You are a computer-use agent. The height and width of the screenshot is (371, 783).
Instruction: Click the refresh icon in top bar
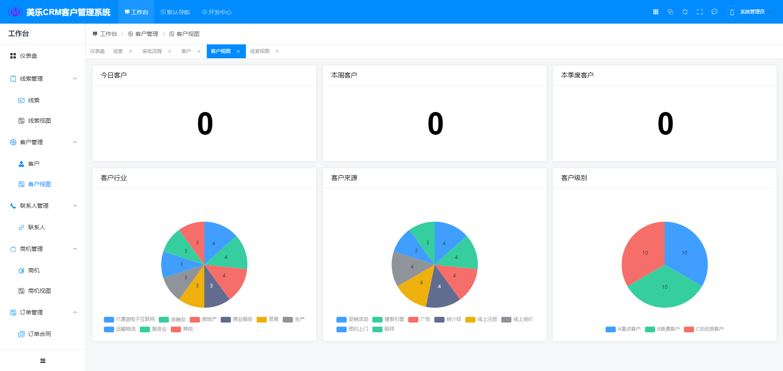click(685, 12)
